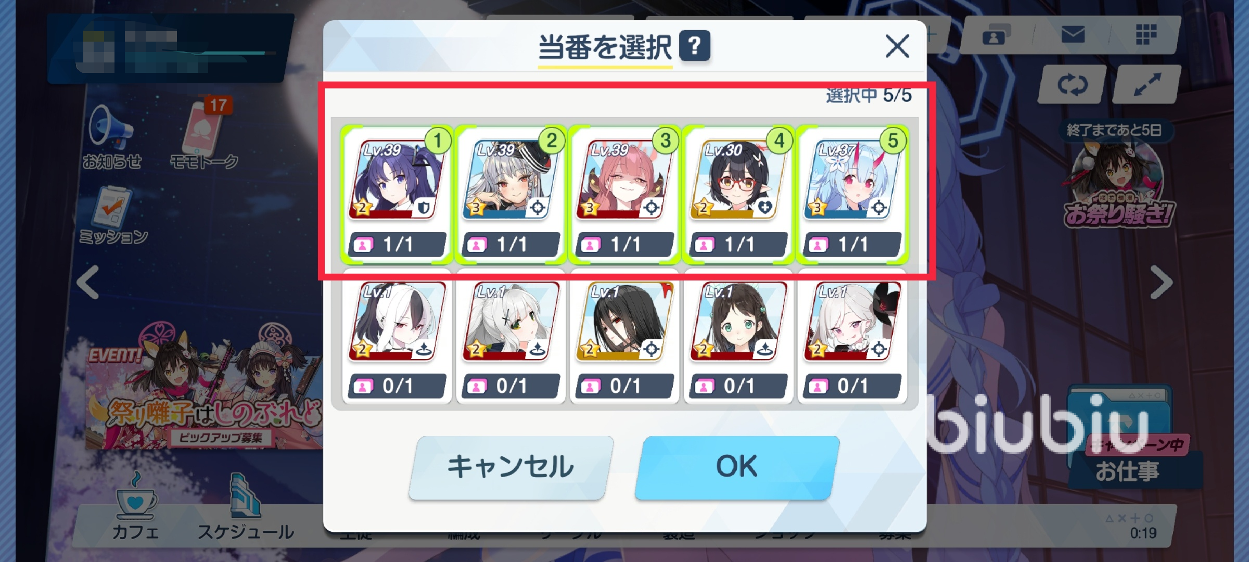
Task: Click the fullscreen expand arrows icon
Action: pyautogui.click(x=1147, y=85)
